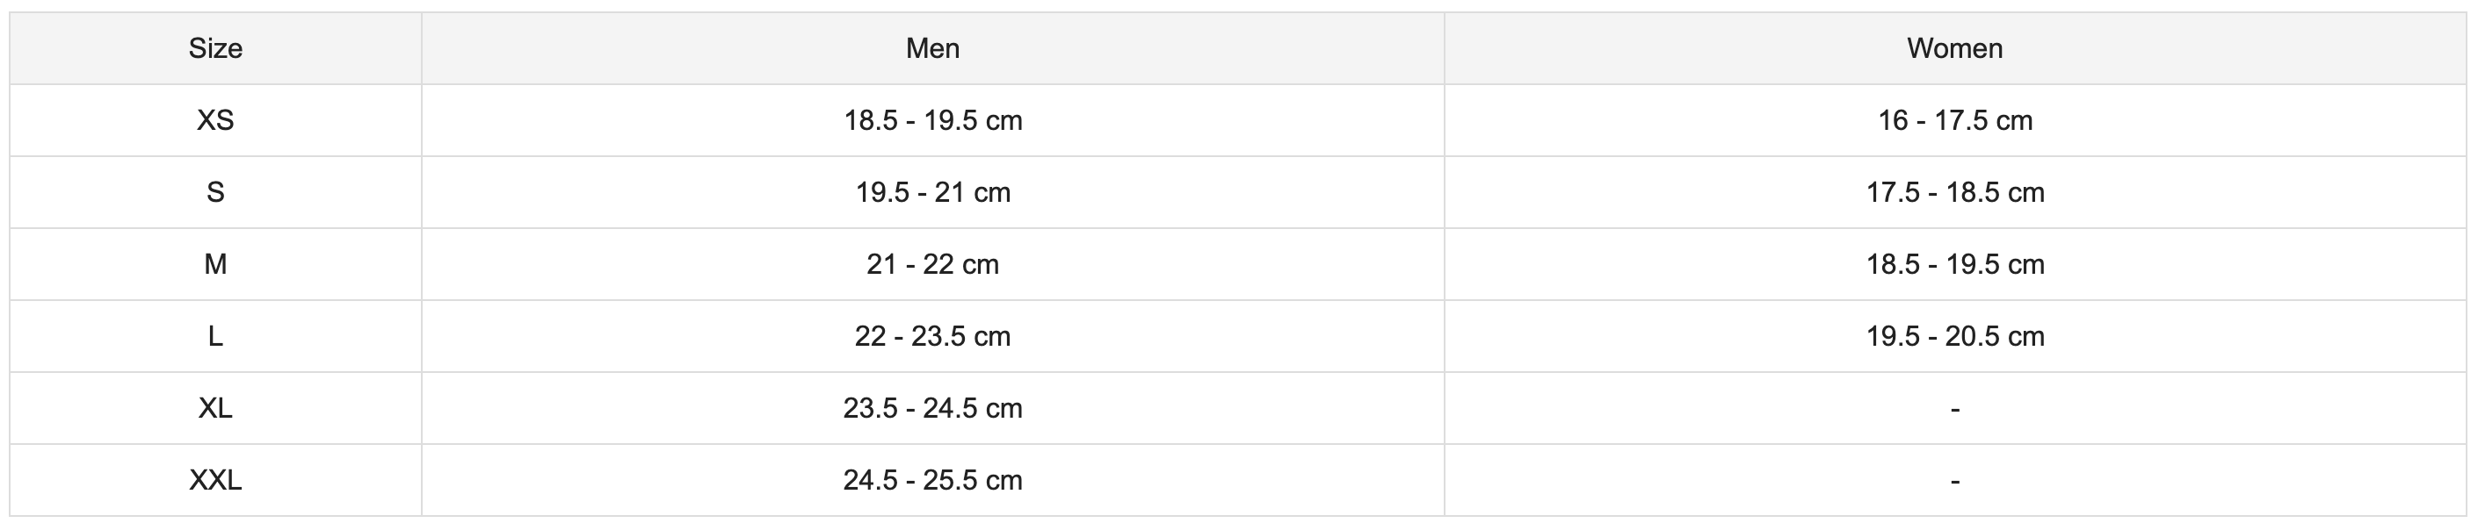This screenshot has height=523, width=2478.
Task: Select the XS size cell
Action: coord(215,120)
